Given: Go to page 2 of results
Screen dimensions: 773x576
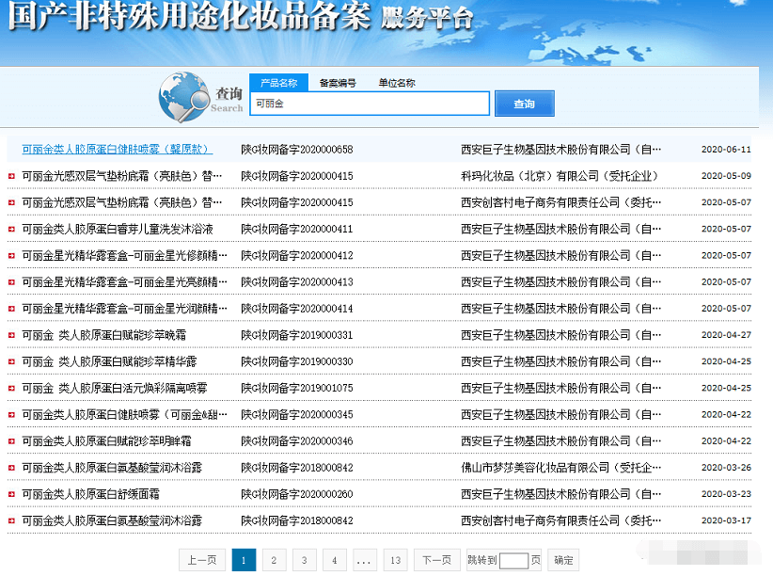Looking at the screenshot, I should coord(274,561).
